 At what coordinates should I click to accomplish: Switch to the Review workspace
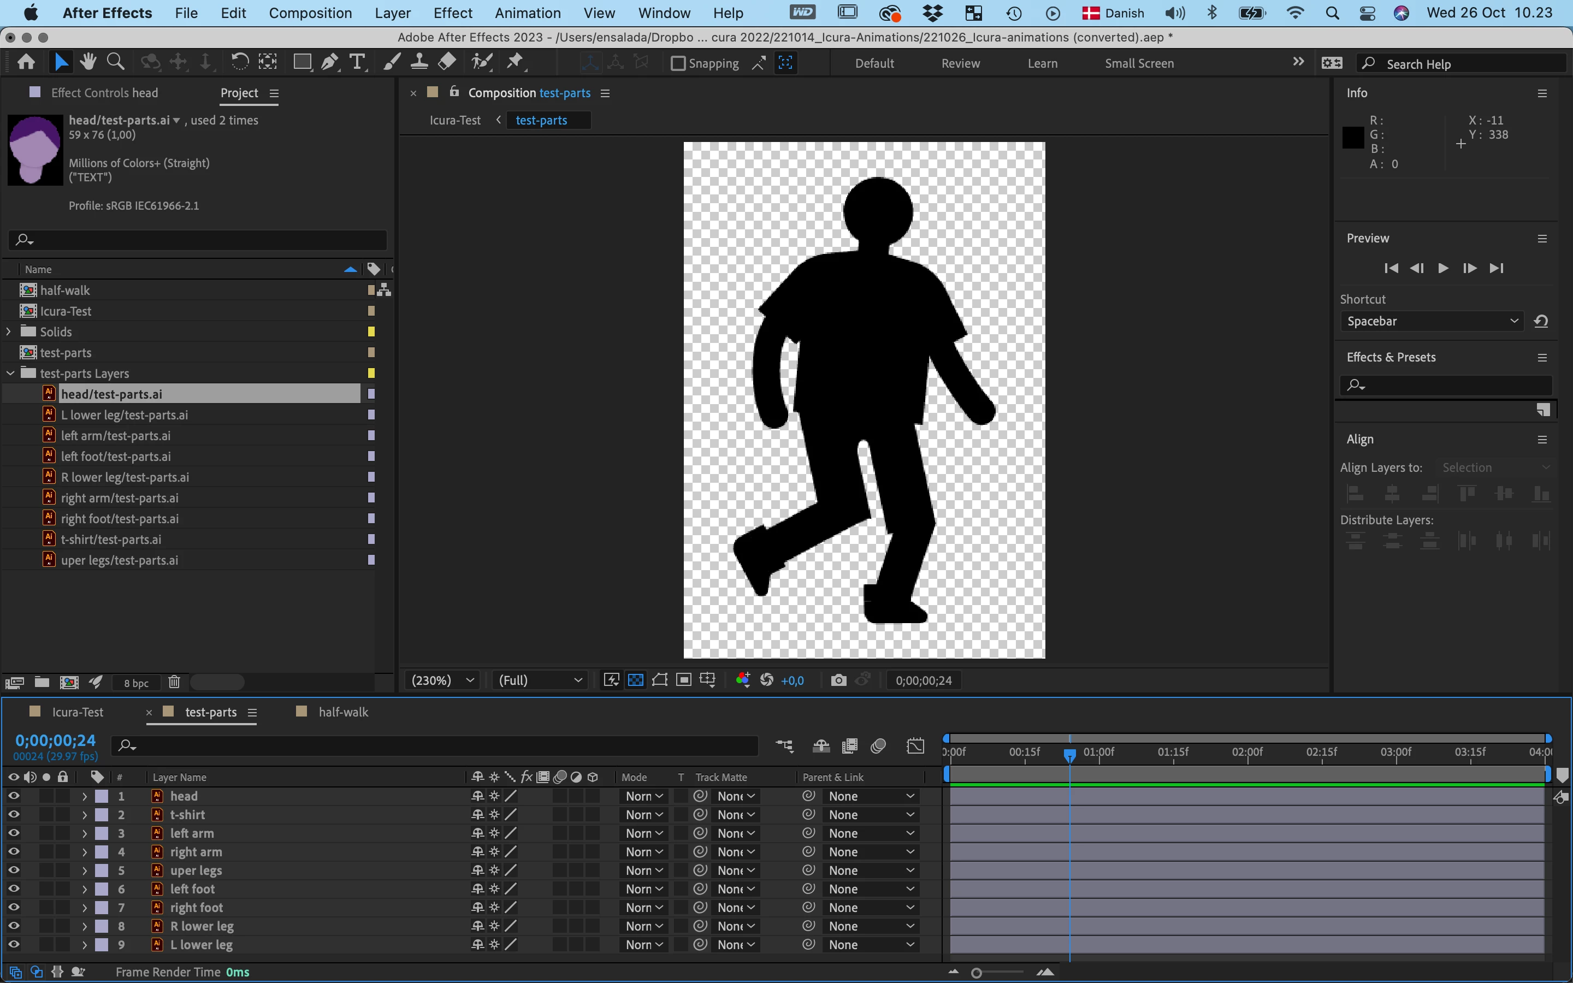(960, 63)
